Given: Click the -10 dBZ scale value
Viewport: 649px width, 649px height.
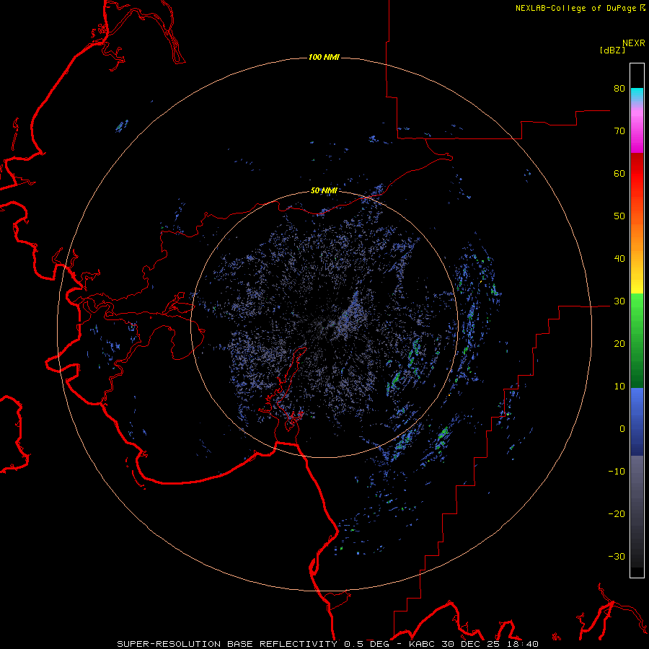Looking at the screenshot, I should click(617, 472).
